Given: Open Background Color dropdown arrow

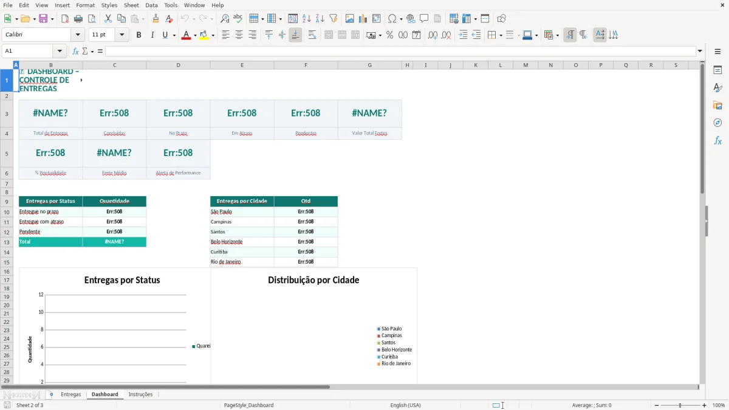Looking at the screenshot, I should 213,35.
